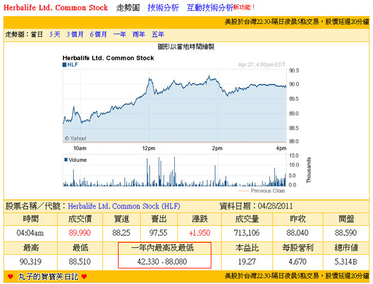Click the 成交價 column header
This screenshot has height=284, width=373.
pyautogui.click(x=80, y=219)
